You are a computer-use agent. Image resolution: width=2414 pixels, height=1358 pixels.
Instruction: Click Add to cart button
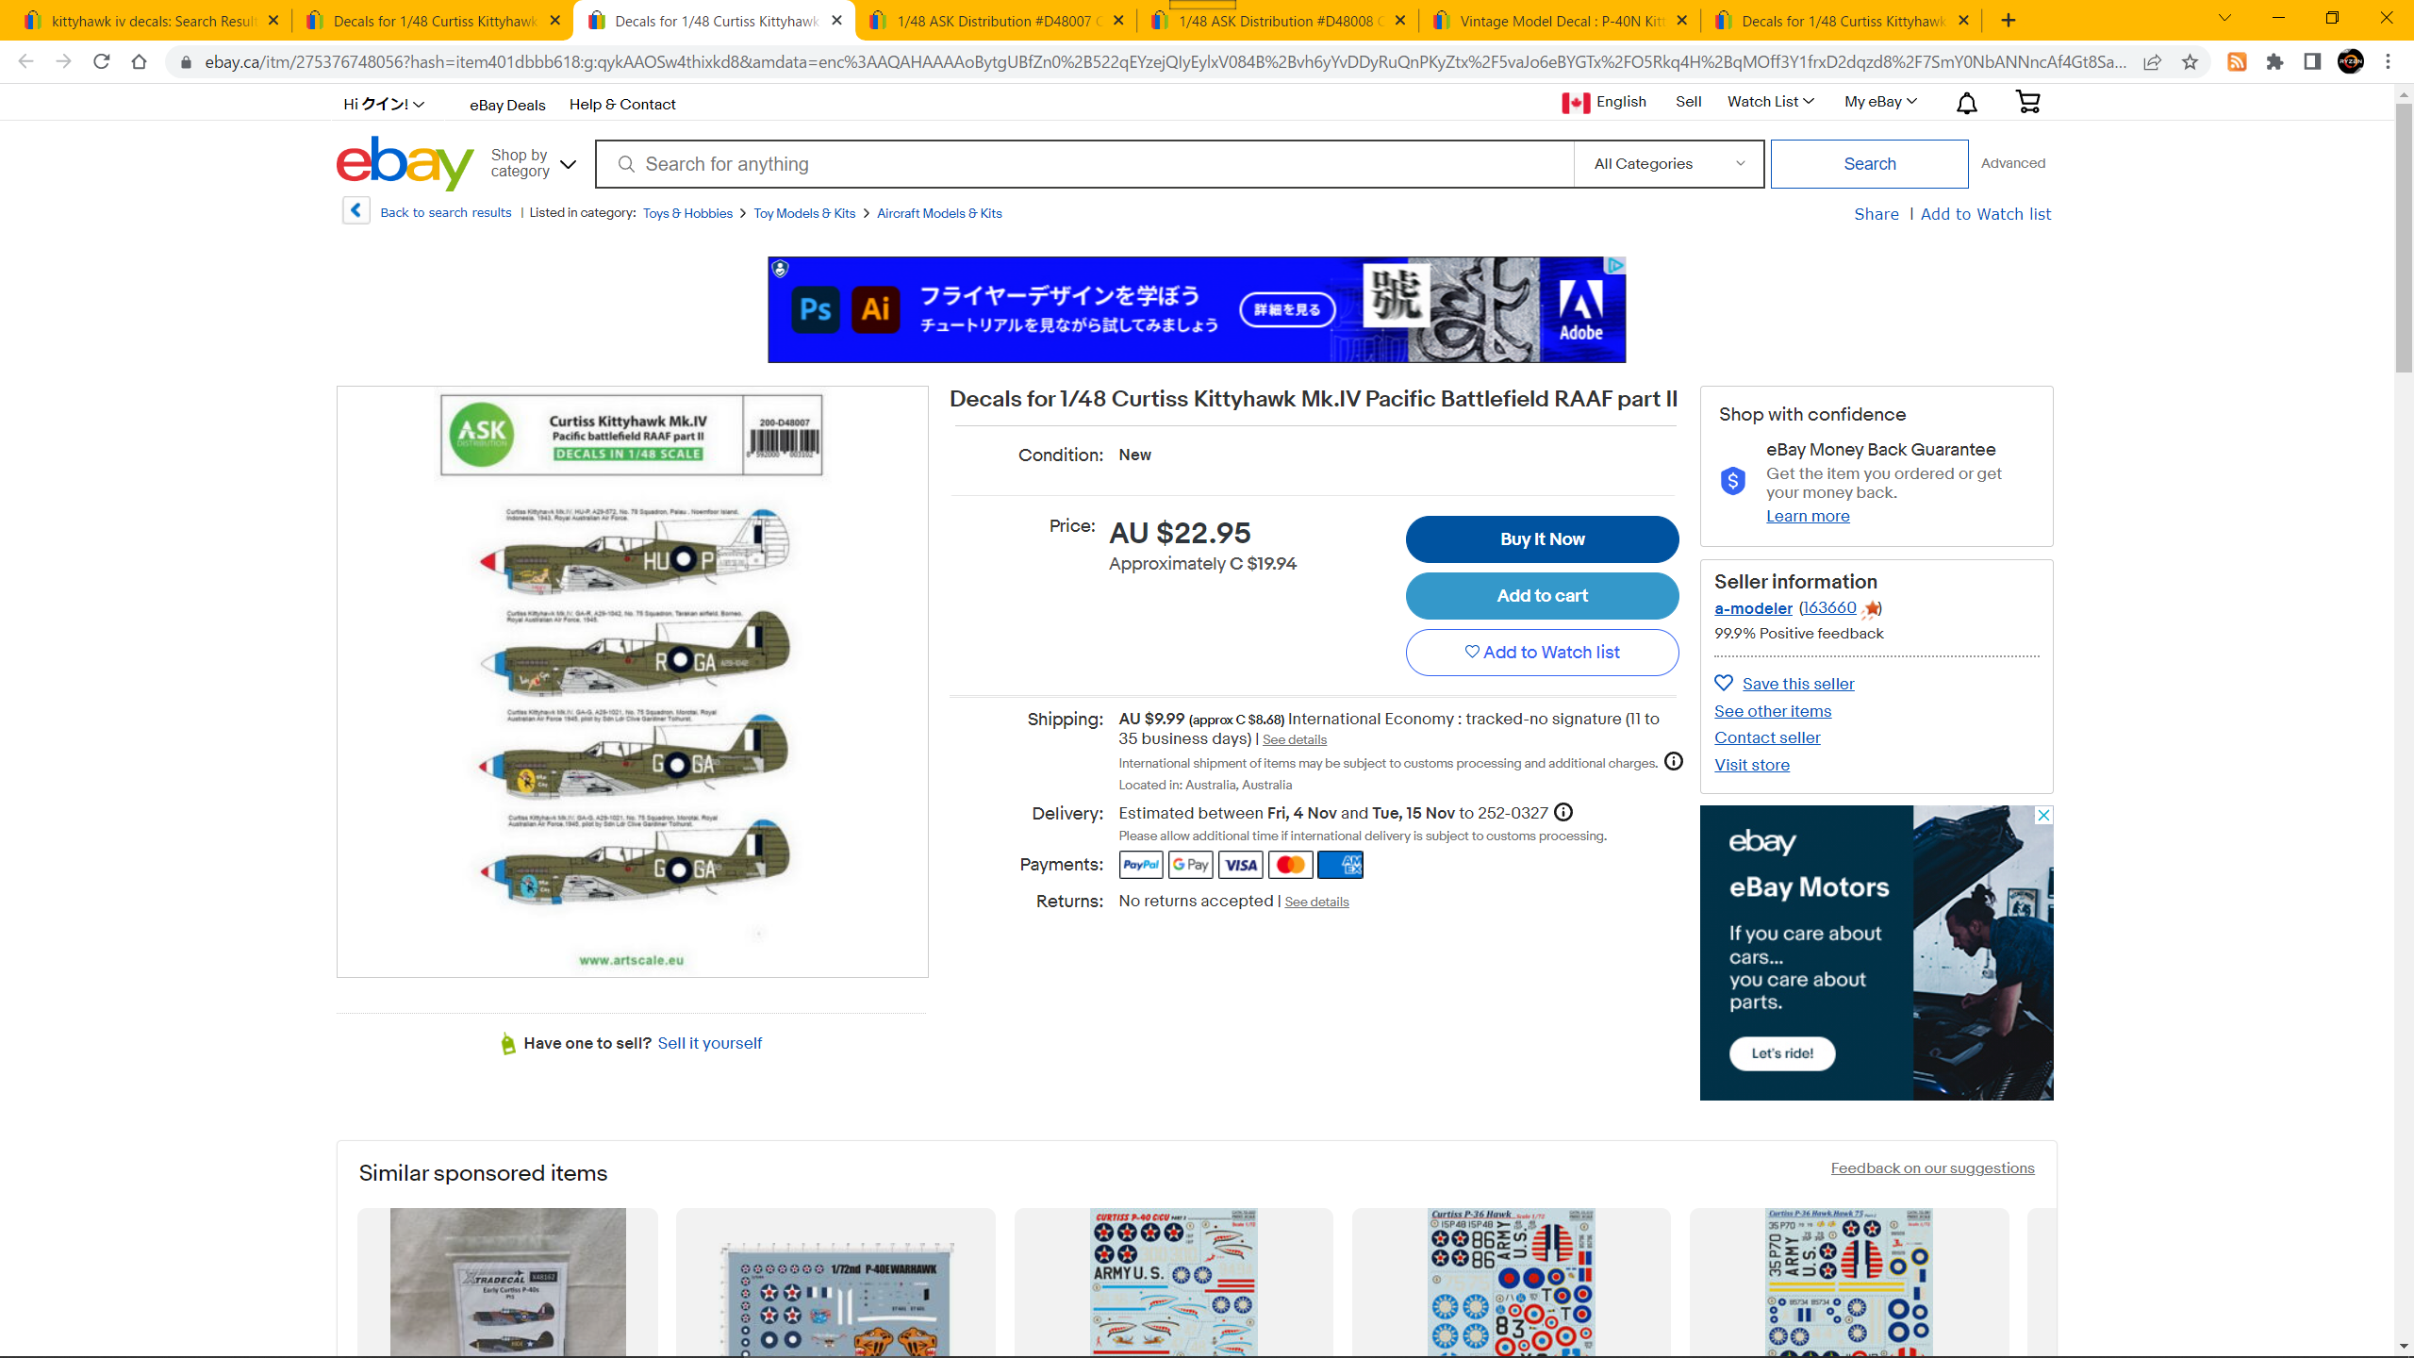[x=1542, y=596]
